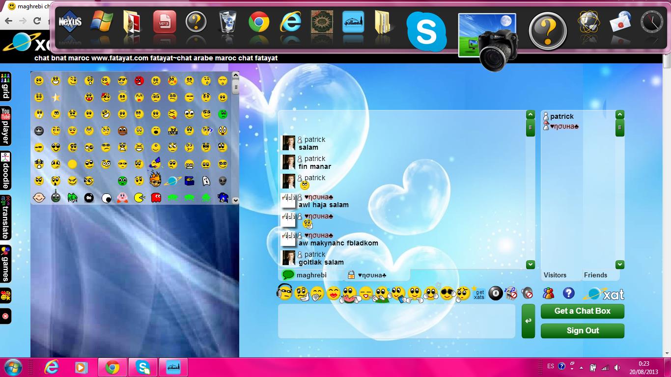Open the users group icon beside help
The image size is (671, 377).
point(548,294)
